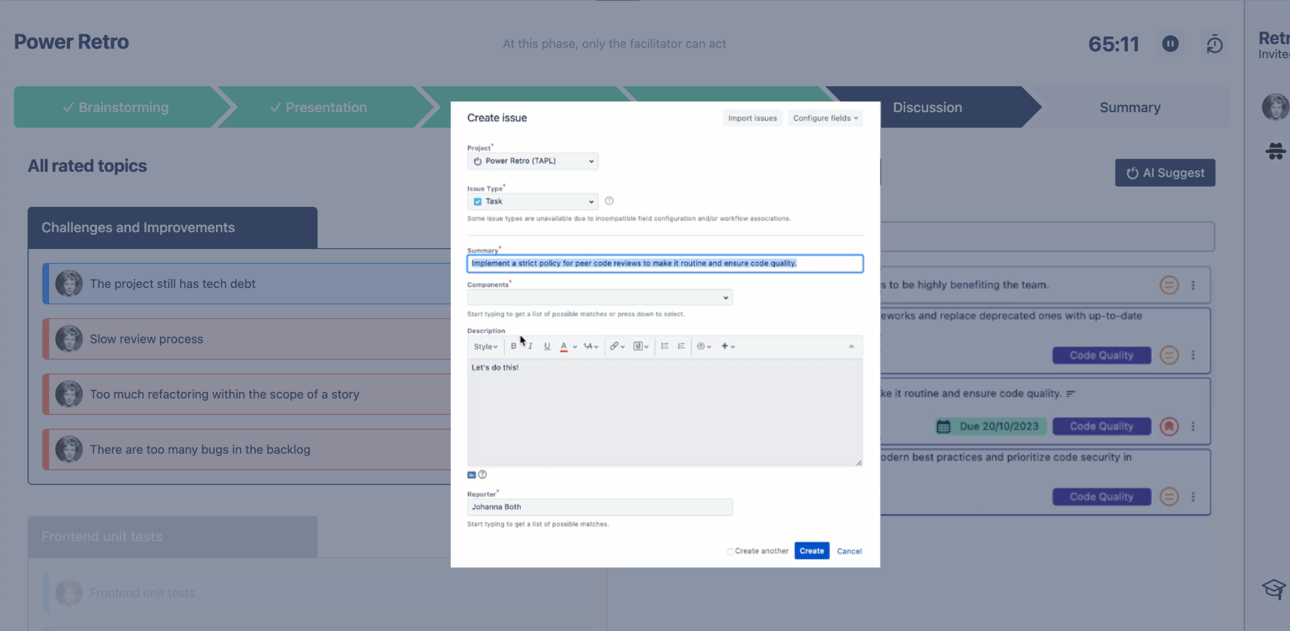Go to the Brainstorming phase
Image resolution: width=1290 pixels, height=631 pixels.
coord(116,107)
